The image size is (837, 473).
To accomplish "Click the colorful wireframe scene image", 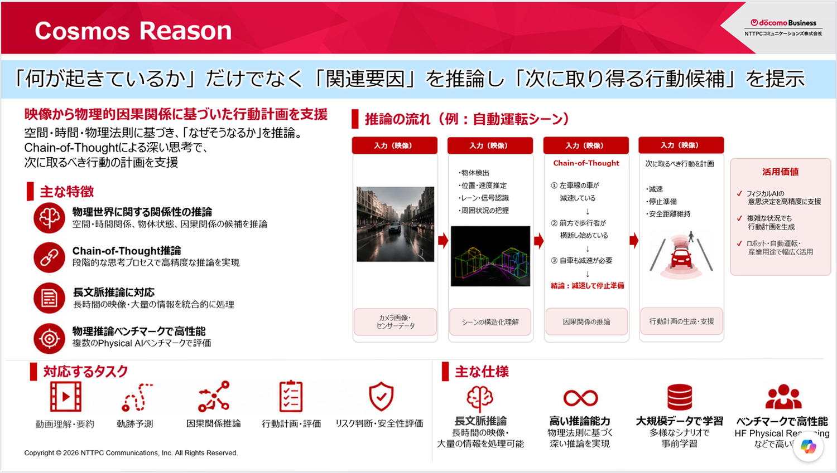I will (490, 256).
